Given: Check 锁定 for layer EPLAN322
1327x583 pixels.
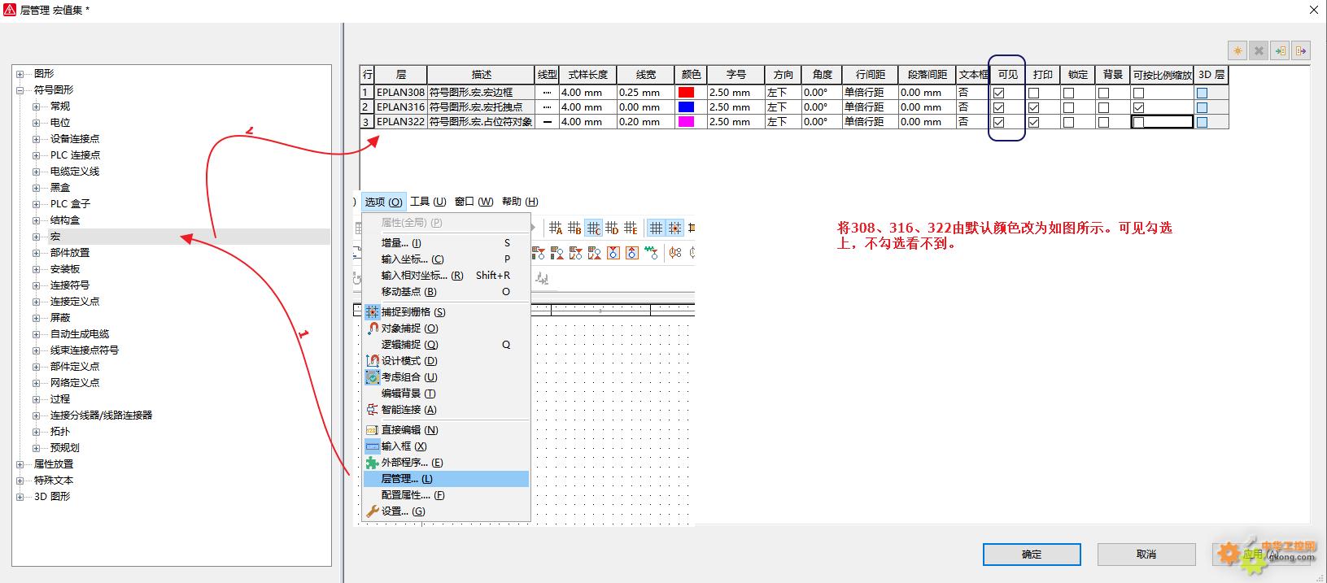Looking at the screenshot, I should point(1068,123).
